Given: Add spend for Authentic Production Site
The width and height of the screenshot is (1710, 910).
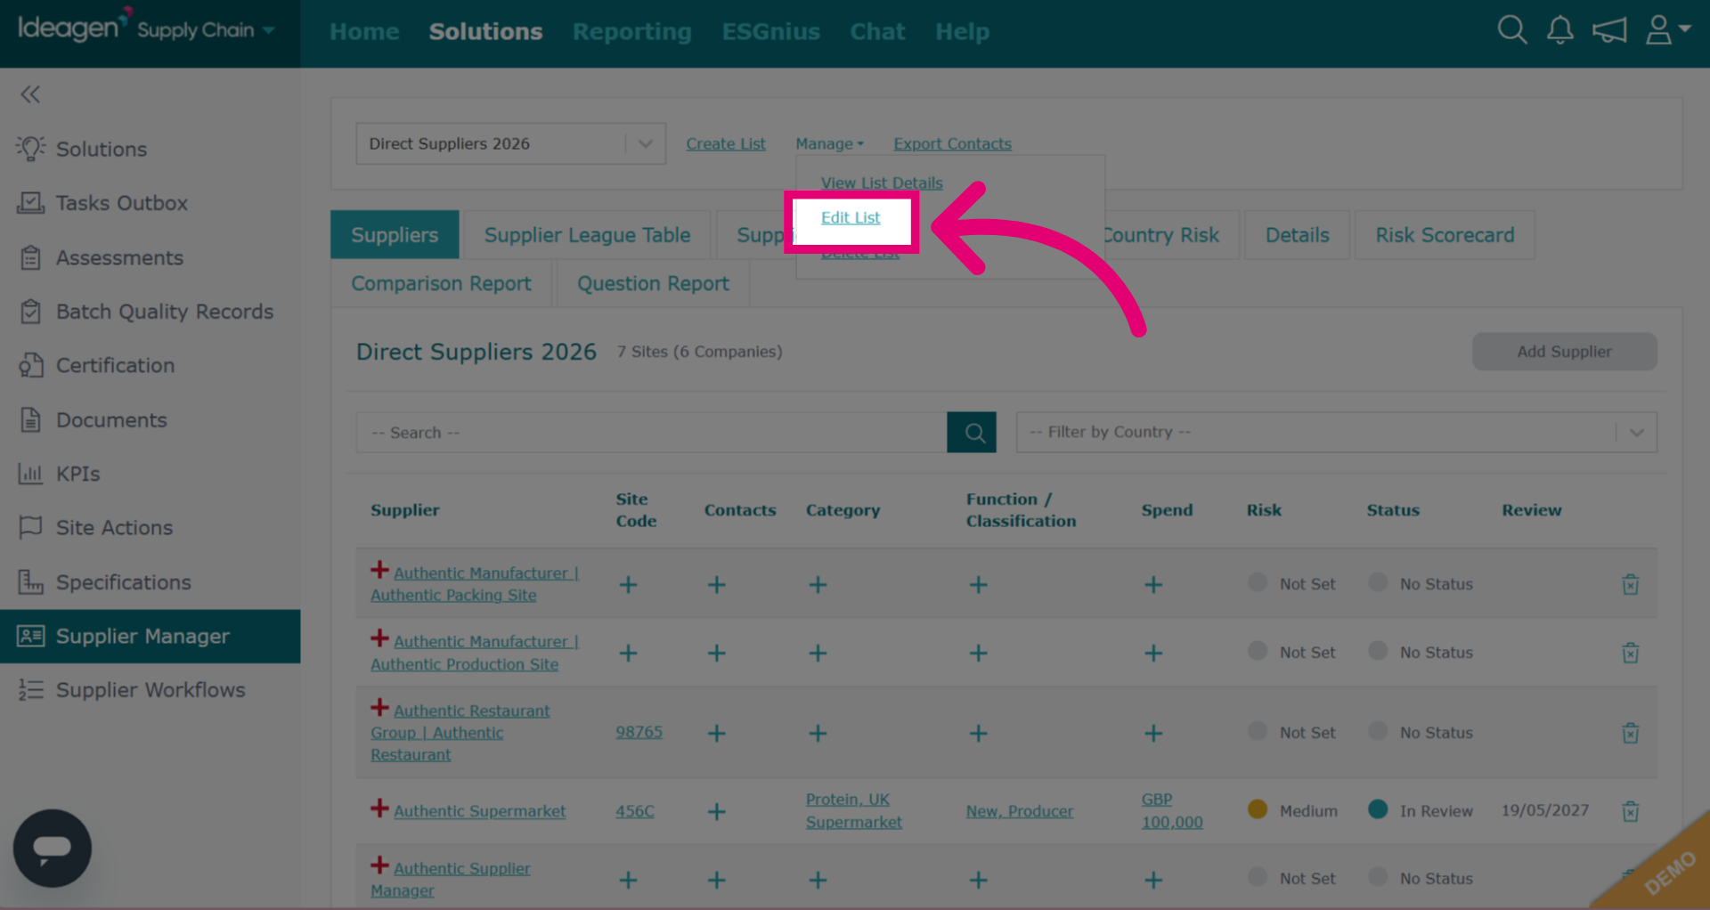Looking at the screenshot, I should coord(1153,654).
